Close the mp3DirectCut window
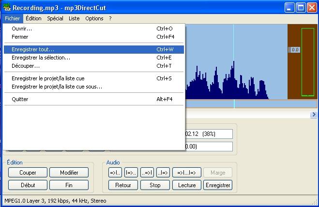Screen dimensions: 319x207 point(312,8)
